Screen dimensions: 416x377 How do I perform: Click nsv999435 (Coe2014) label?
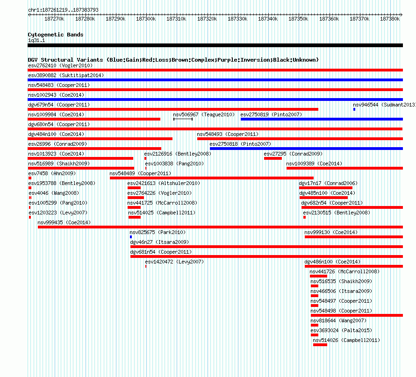64,222
